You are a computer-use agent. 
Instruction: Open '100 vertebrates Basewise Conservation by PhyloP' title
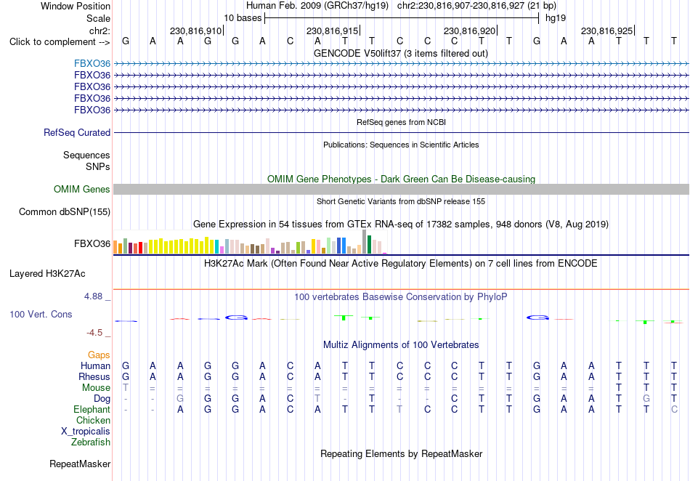click(x=401, y=297)
